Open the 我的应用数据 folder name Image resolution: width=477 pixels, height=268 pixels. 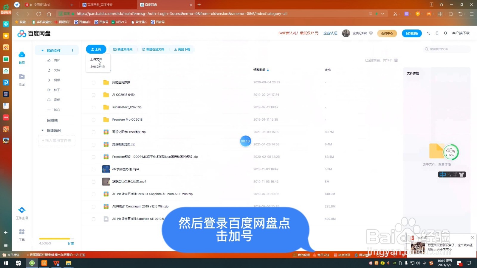(x=121, y=82)
